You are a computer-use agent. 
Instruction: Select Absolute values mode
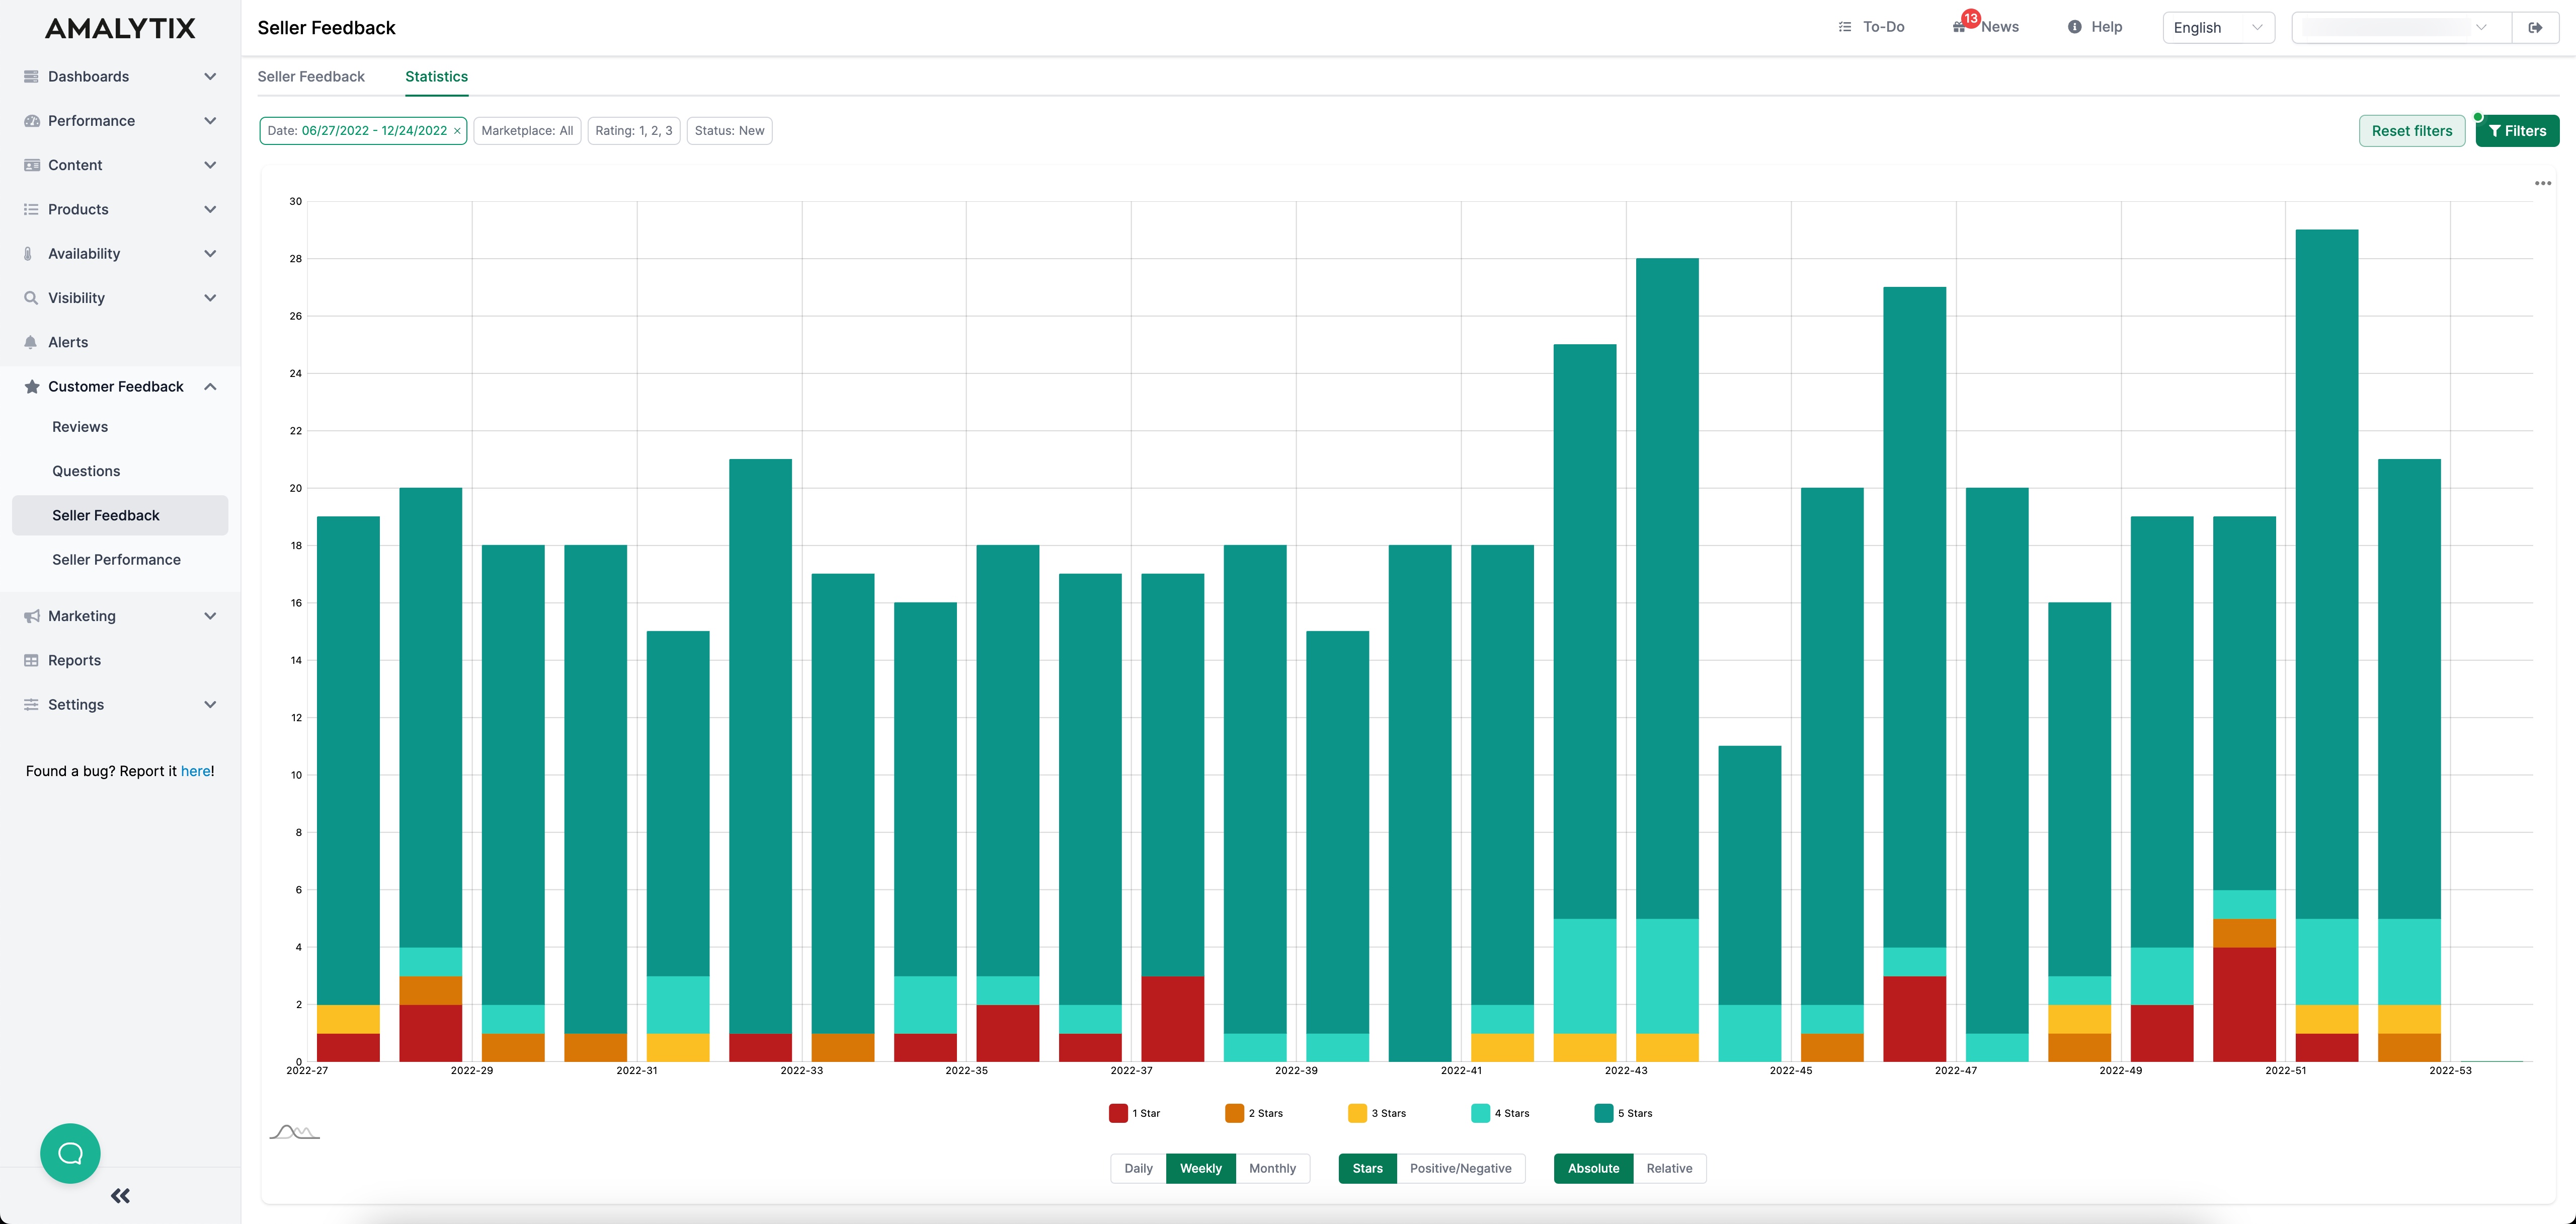1593,1168
